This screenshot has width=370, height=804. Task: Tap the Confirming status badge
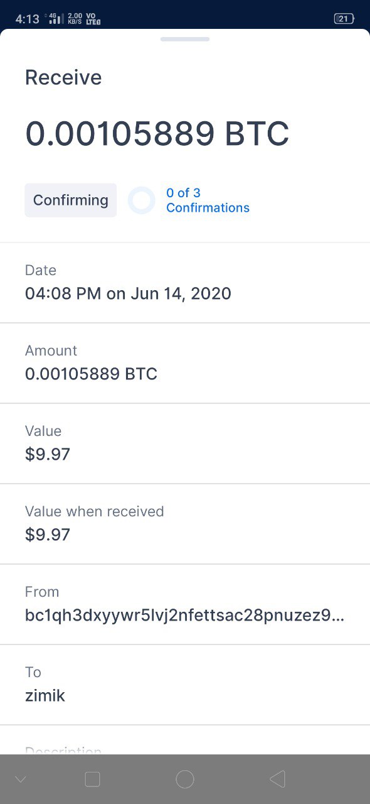(x=71, y=200)
